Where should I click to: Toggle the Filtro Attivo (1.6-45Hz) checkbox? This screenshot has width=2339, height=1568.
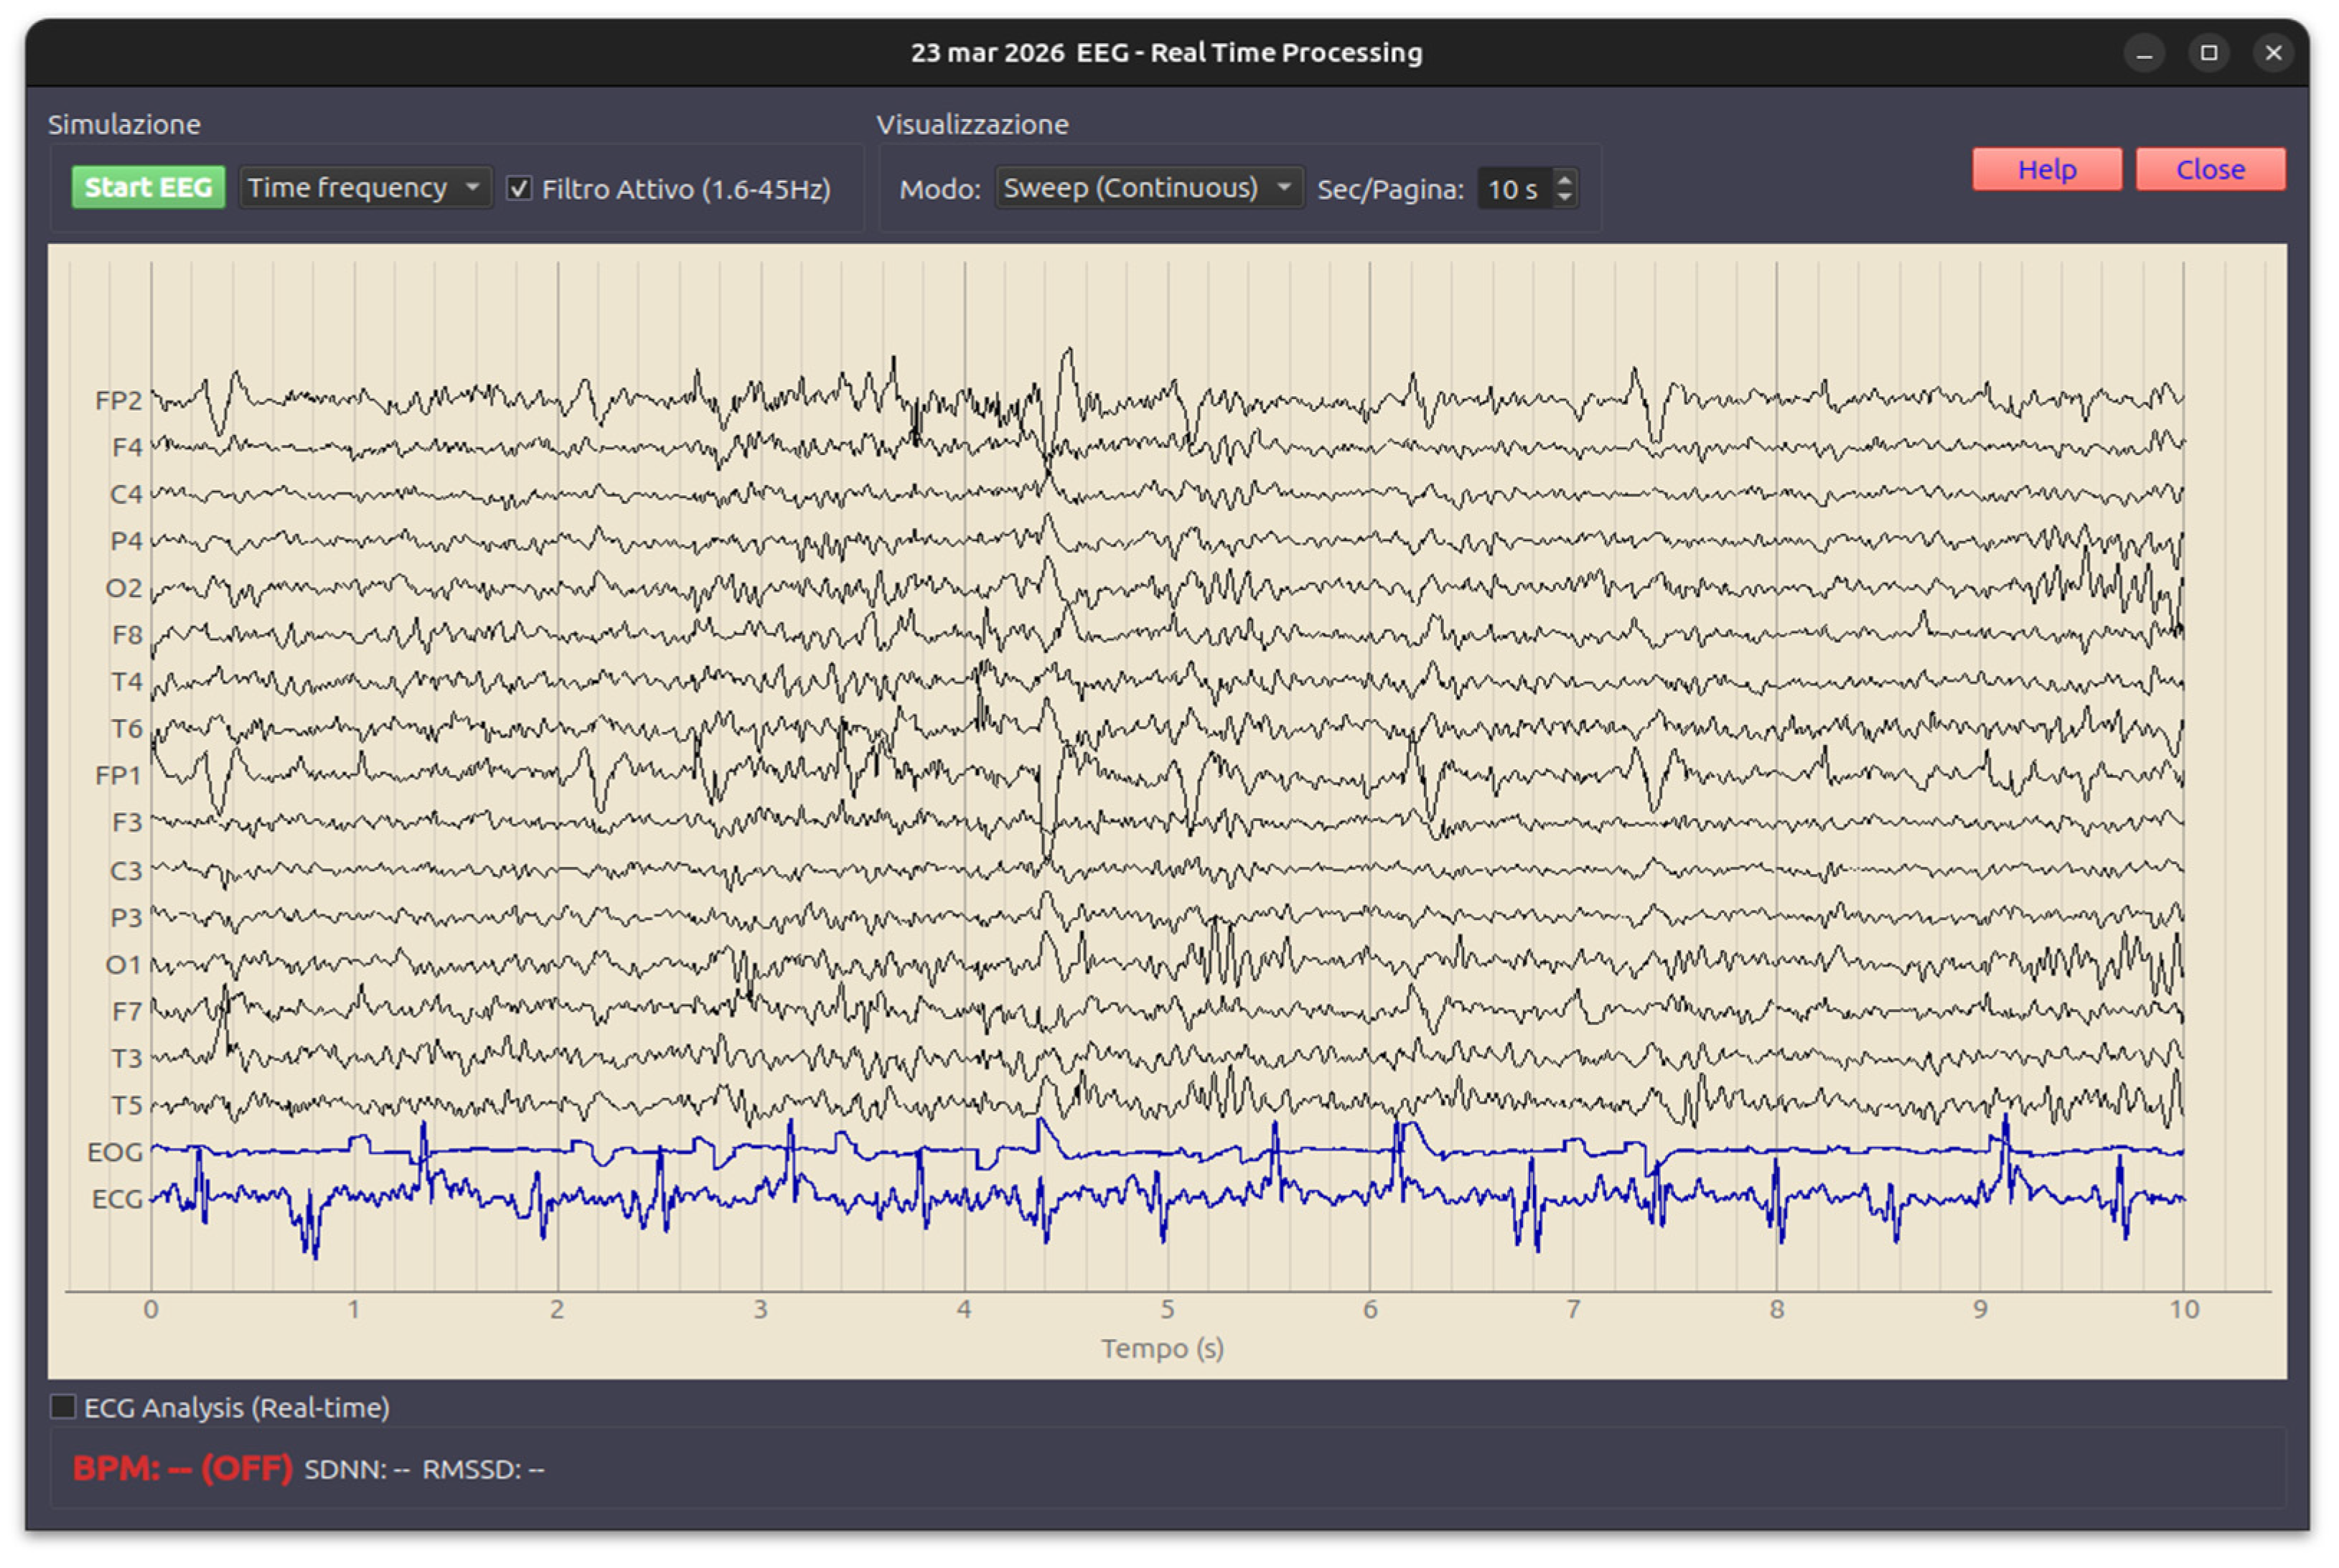click(519, 188)
